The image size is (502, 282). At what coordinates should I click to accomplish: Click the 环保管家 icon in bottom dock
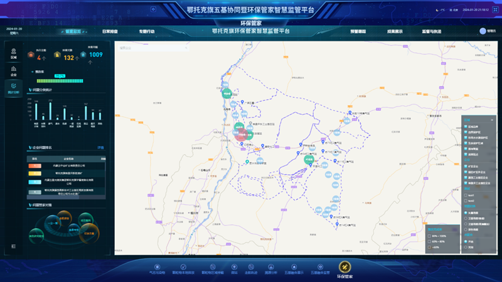coord(344,268)
